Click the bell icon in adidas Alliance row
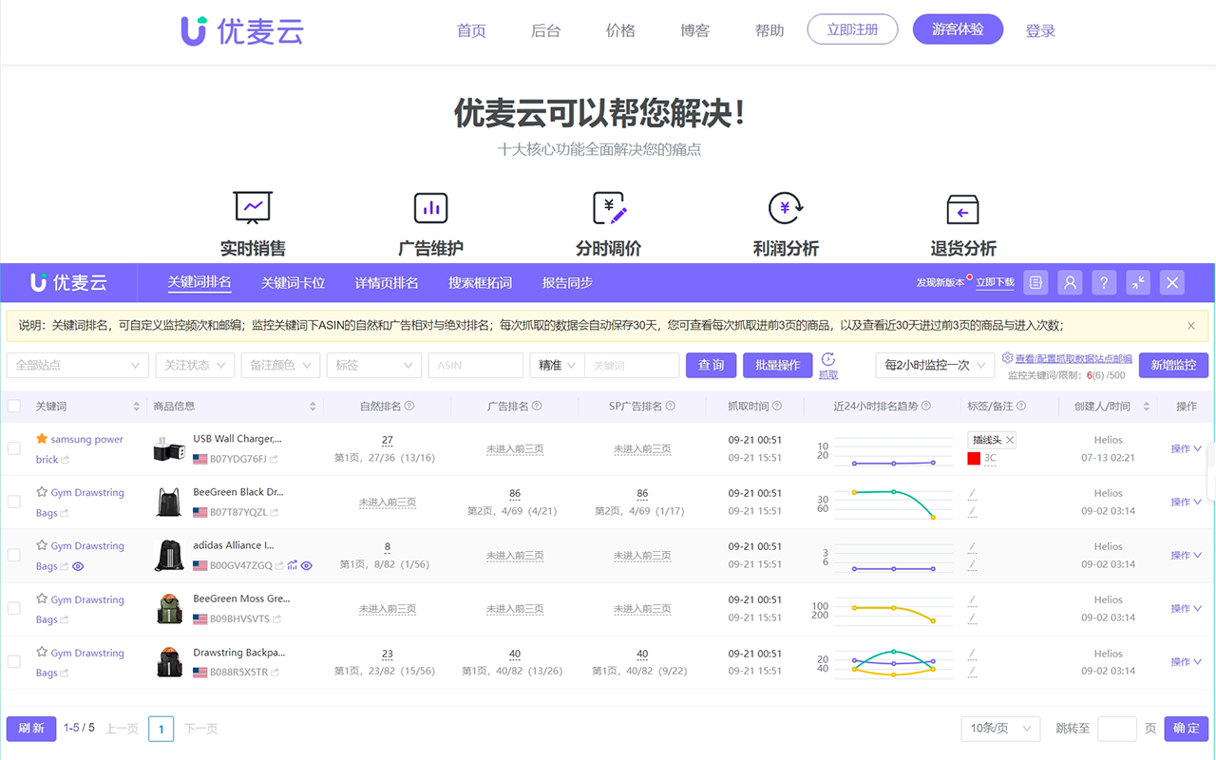1216x760 pixels. click(294, 565)
